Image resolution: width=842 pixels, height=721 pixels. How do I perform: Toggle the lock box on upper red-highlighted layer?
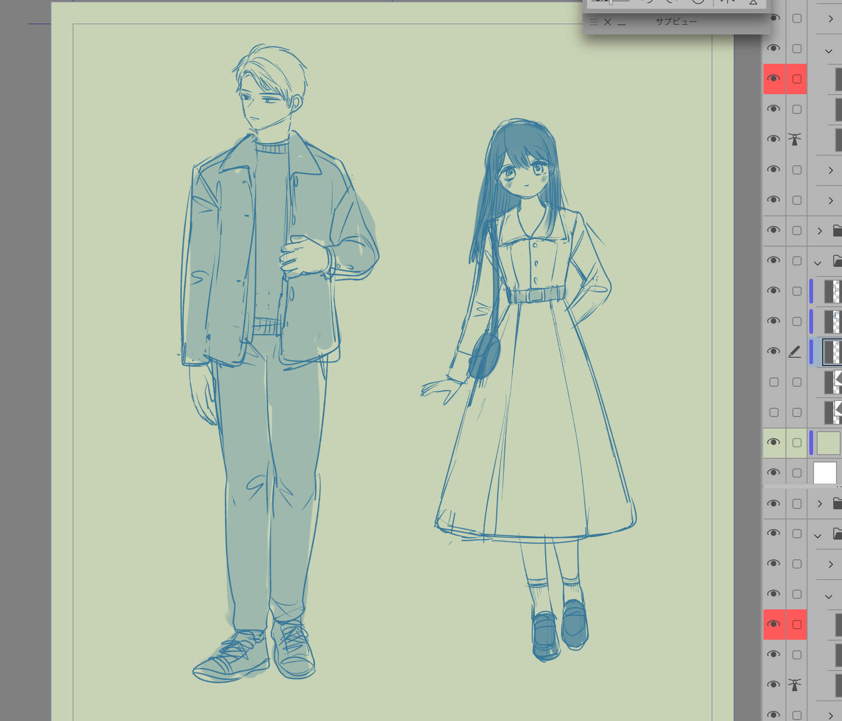[x=797, y=79]
